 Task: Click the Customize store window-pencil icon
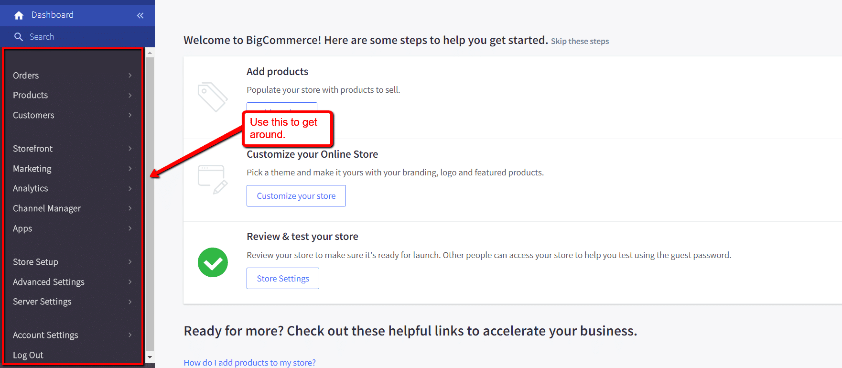point(213,179)
